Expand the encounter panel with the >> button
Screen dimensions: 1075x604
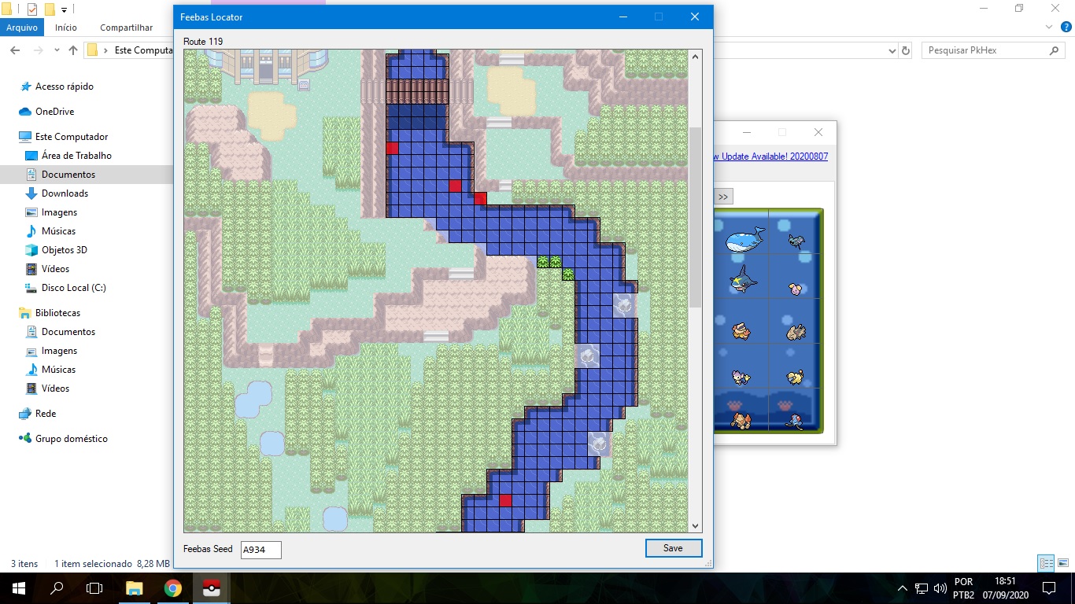(722, 196)
